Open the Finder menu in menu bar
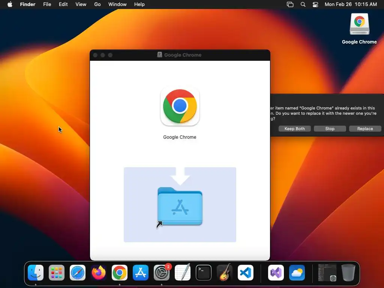This screenshot has height=288, width=384. [x=28, y=4]
